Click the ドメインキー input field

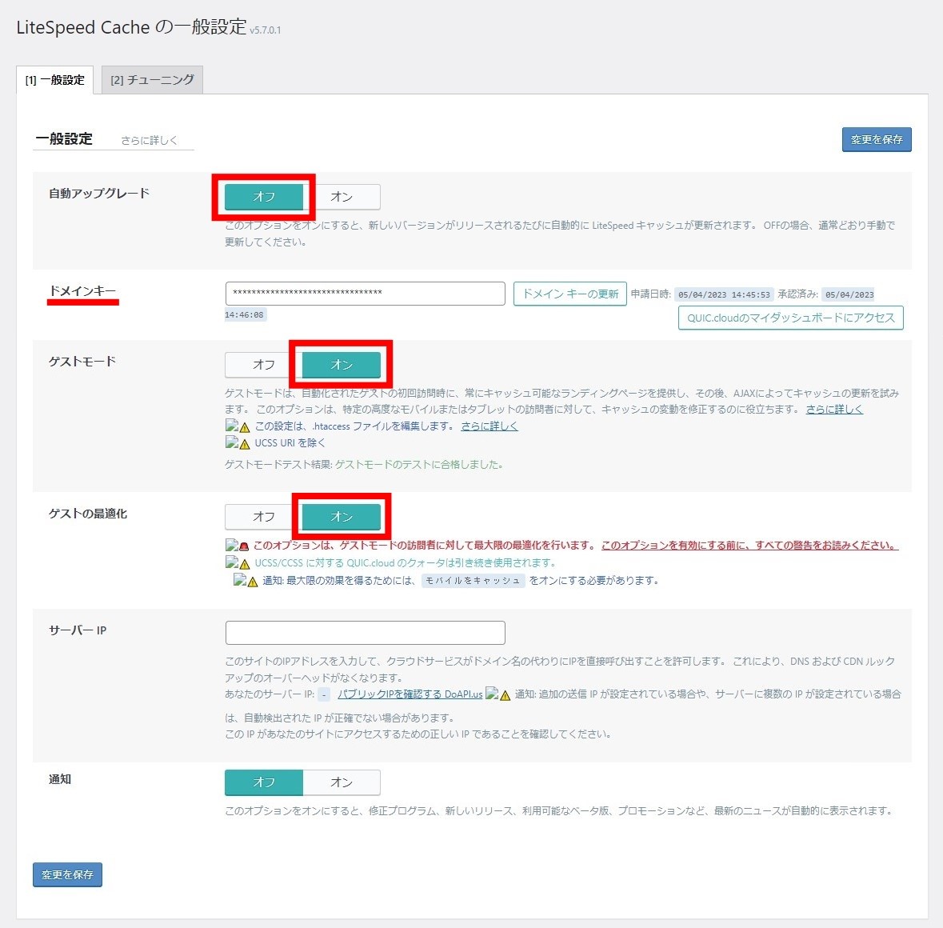click(365, 294)
